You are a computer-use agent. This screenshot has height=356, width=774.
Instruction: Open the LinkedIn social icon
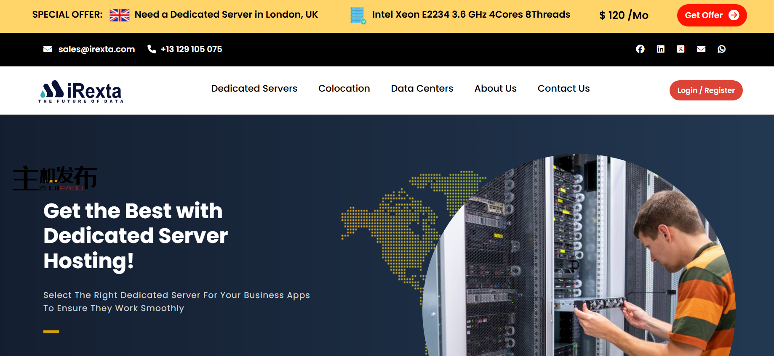coord(660,49)
